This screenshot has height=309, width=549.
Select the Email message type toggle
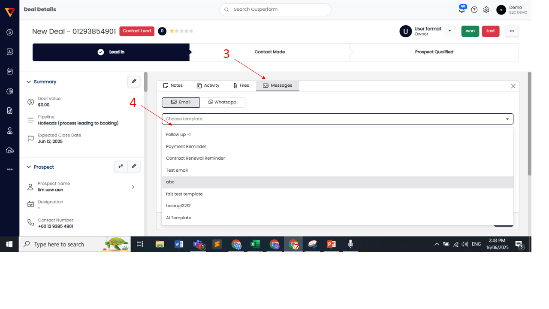click(181, 102)
